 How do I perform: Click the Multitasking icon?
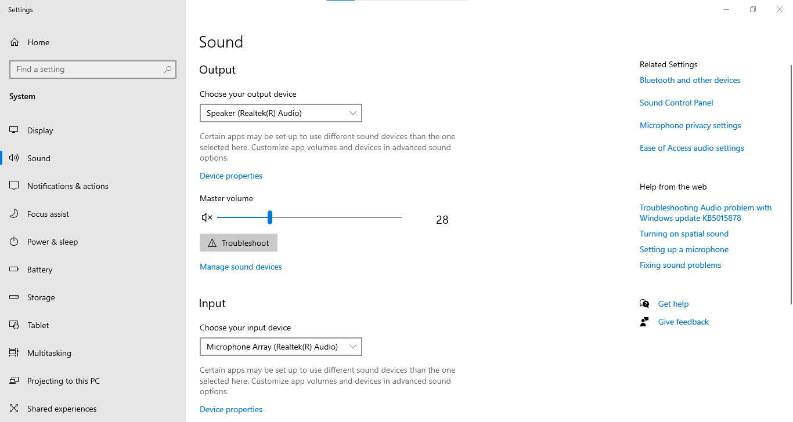(x=15, y=353)
